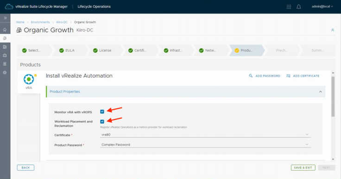Go to the License wizard step
Screen dimensions: 341x179
point(105,50)
